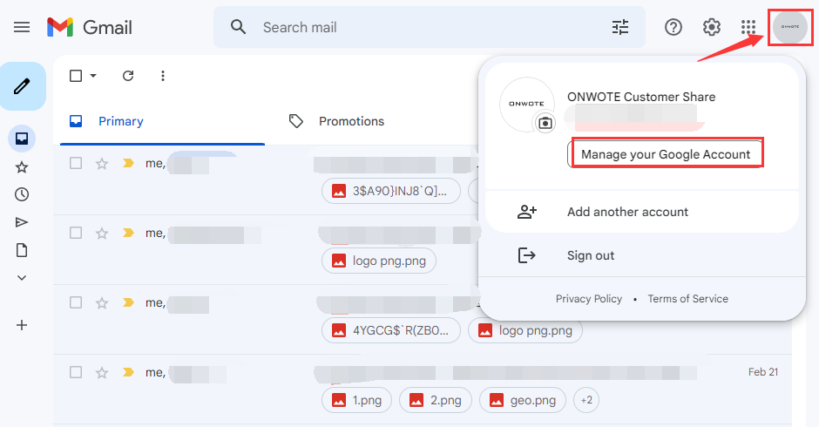Tick checkbox of first email row
The image size is (819, 427).
[76, 163]
